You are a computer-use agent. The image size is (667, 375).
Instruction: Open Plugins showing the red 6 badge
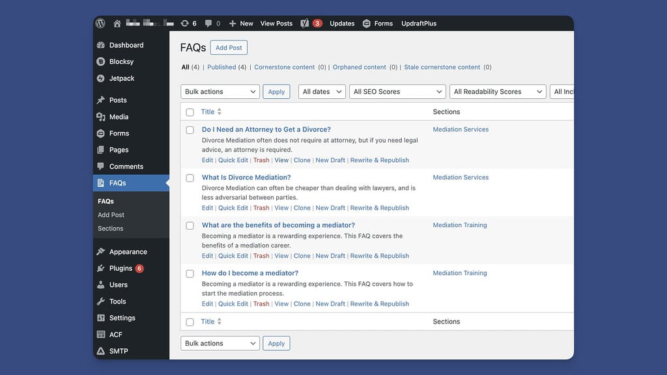(x=121, y=268)
